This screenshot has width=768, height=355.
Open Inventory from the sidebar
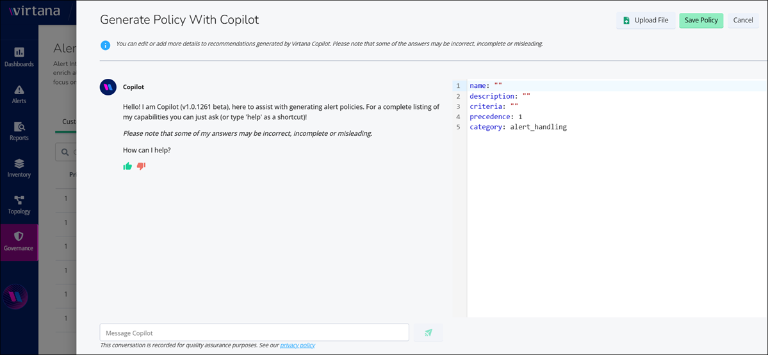(19, 168)
